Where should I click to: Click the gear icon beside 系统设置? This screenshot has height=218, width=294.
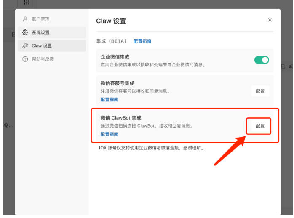point(25,32)
